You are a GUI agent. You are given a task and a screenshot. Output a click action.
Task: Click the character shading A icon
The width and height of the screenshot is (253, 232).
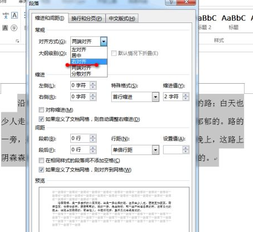tap(5, 28)
